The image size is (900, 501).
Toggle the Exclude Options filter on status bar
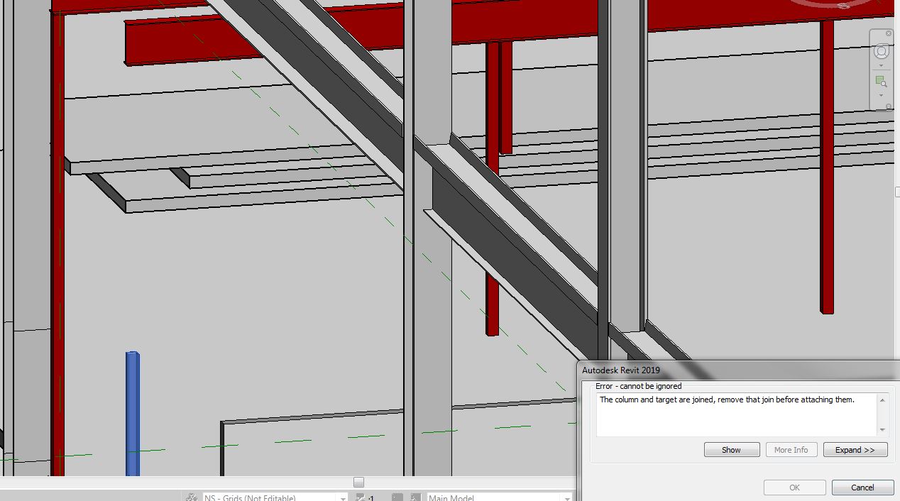point(397,498)
